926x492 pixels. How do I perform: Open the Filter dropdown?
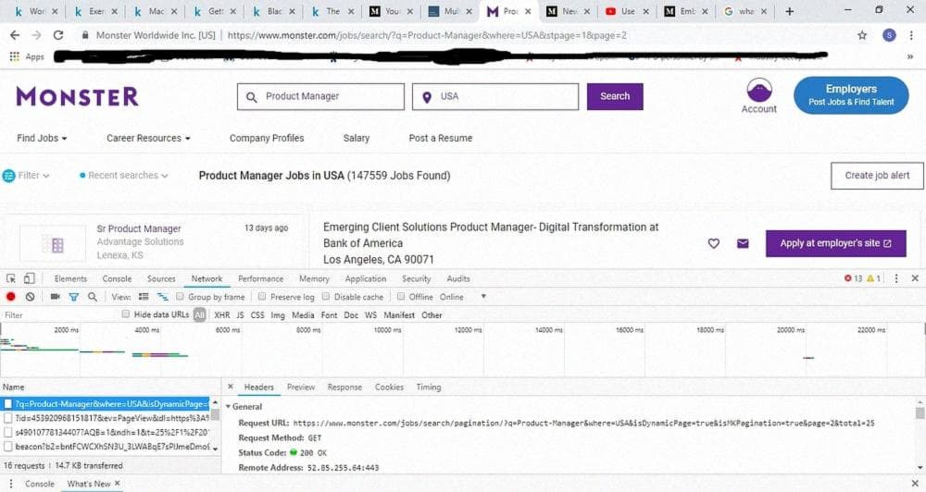[27, 175]
